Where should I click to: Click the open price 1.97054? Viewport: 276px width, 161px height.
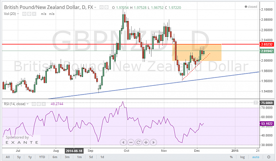[122, 7]
